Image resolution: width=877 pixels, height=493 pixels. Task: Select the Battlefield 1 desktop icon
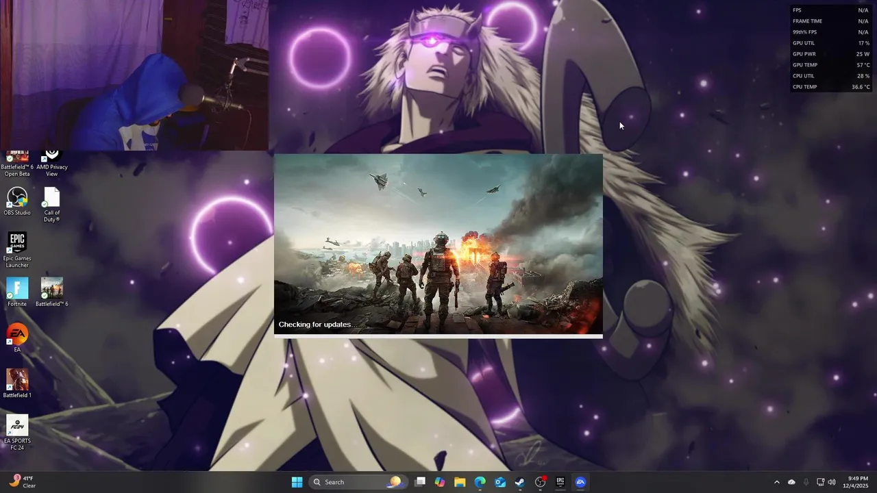coord(17,383)
